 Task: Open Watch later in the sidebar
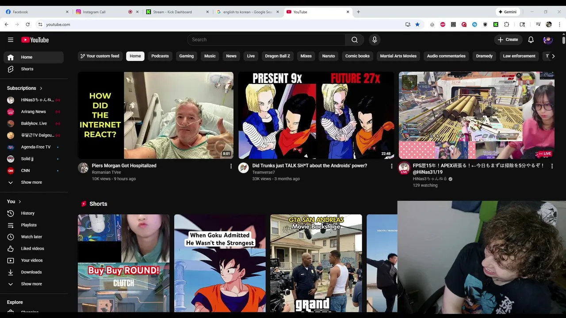(34, 237)
